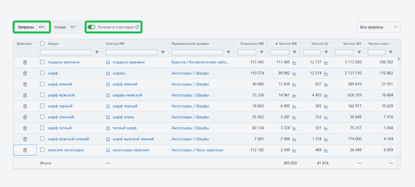
Task: Select all rows with header checkbox
Action: point(43,43)
